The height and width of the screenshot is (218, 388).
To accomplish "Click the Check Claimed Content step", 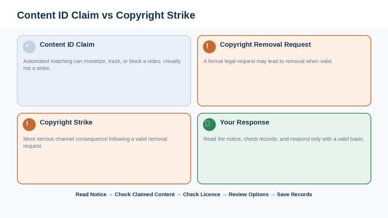I will click(x=144, y=195).
